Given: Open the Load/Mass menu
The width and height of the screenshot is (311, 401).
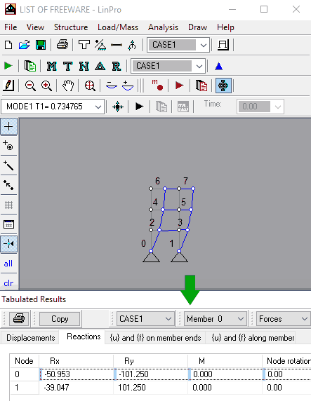Looking at the screenshot, I should (x=118, y=27).
